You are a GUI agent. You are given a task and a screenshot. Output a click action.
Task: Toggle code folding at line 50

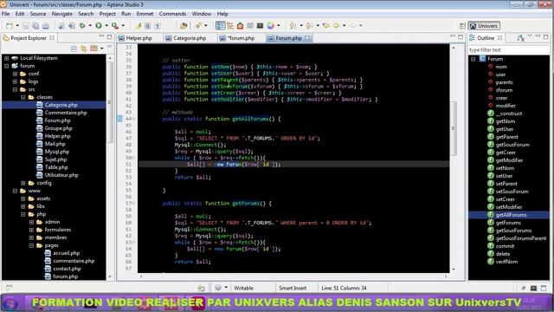[x=133, y=158]
